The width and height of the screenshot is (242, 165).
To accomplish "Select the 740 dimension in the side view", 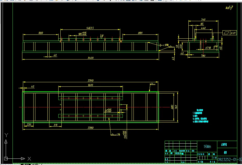I will click(203, 20).
